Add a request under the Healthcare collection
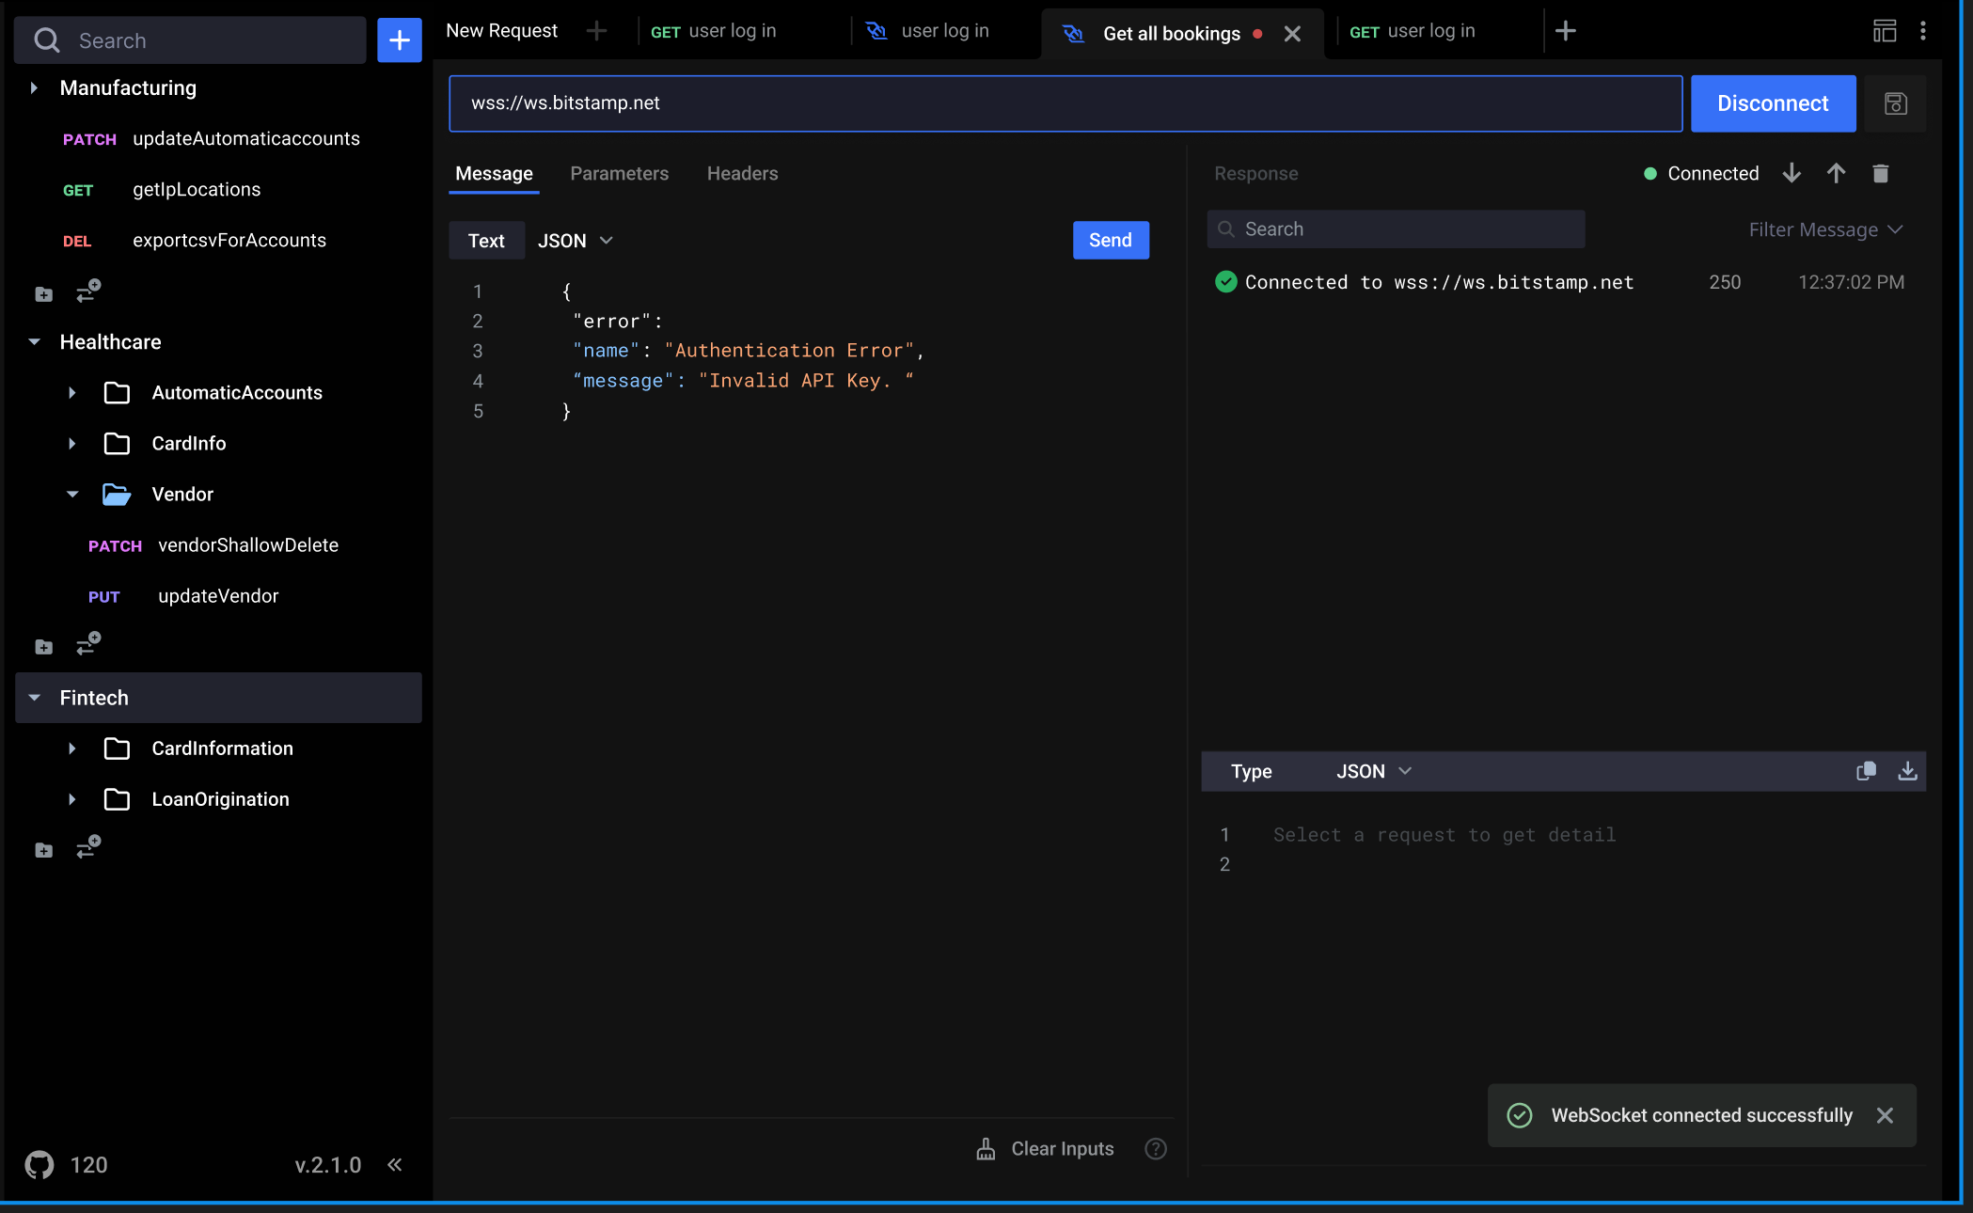Viewport: 1973px width, 1213px height. pyautogui.click(x=88, y=644)
